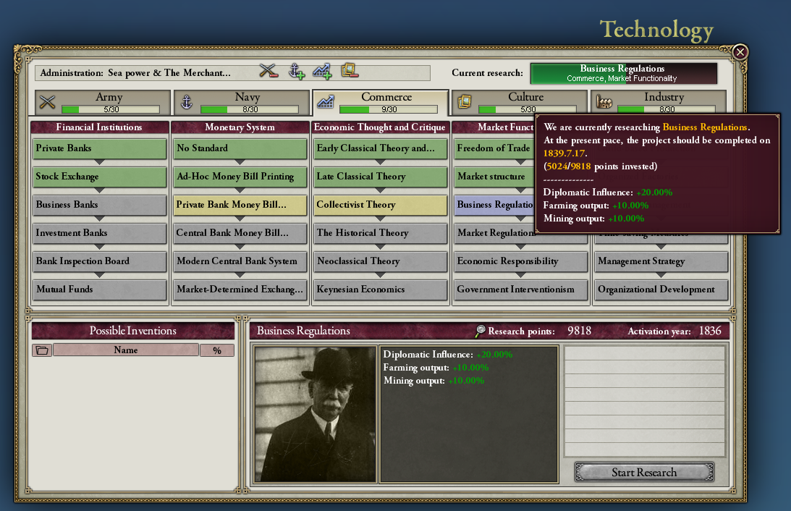The image size is (791, 511).
Task: Select Market-Determined Exchange technology
Action: [240, 290]
